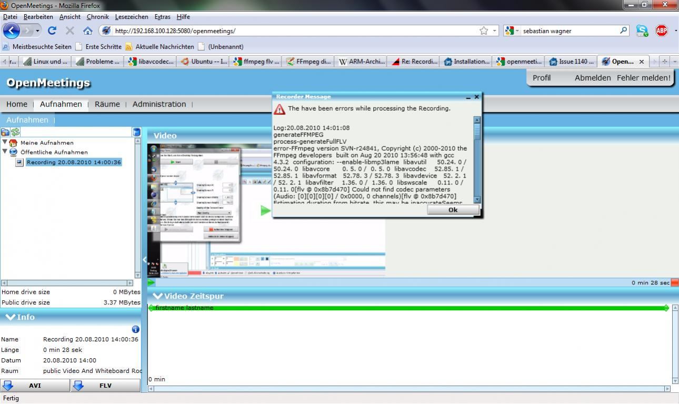Click the globe icon of Öffentliche Aufnahmen
Viewport: 679px width, 404px height.
[x=14, y=152]
